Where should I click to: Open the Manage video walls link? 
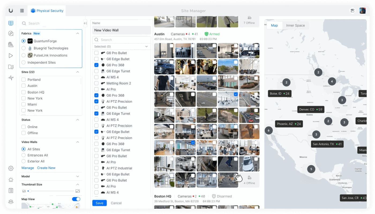(x=28, y=168)
